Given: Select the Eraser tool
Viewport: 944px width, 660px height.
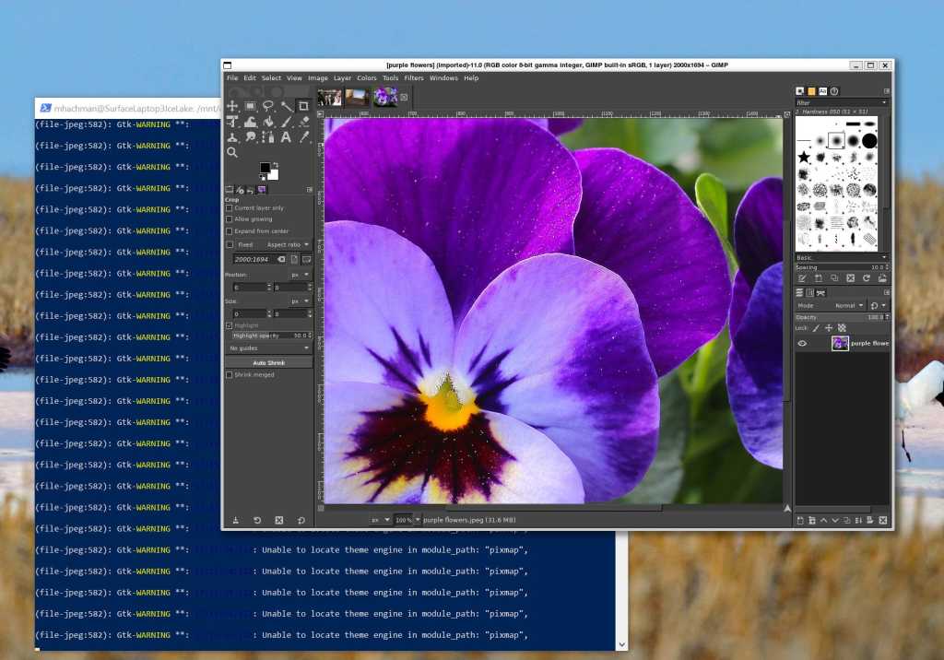Looking at the screenshot, I should [x=303, y=122].
